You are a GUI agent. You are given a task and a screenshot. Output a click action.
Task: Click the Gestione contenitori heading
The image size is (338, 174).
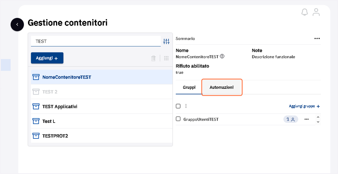click(x=68, y=23)
